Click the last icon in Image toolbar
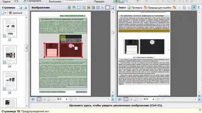 112,8
